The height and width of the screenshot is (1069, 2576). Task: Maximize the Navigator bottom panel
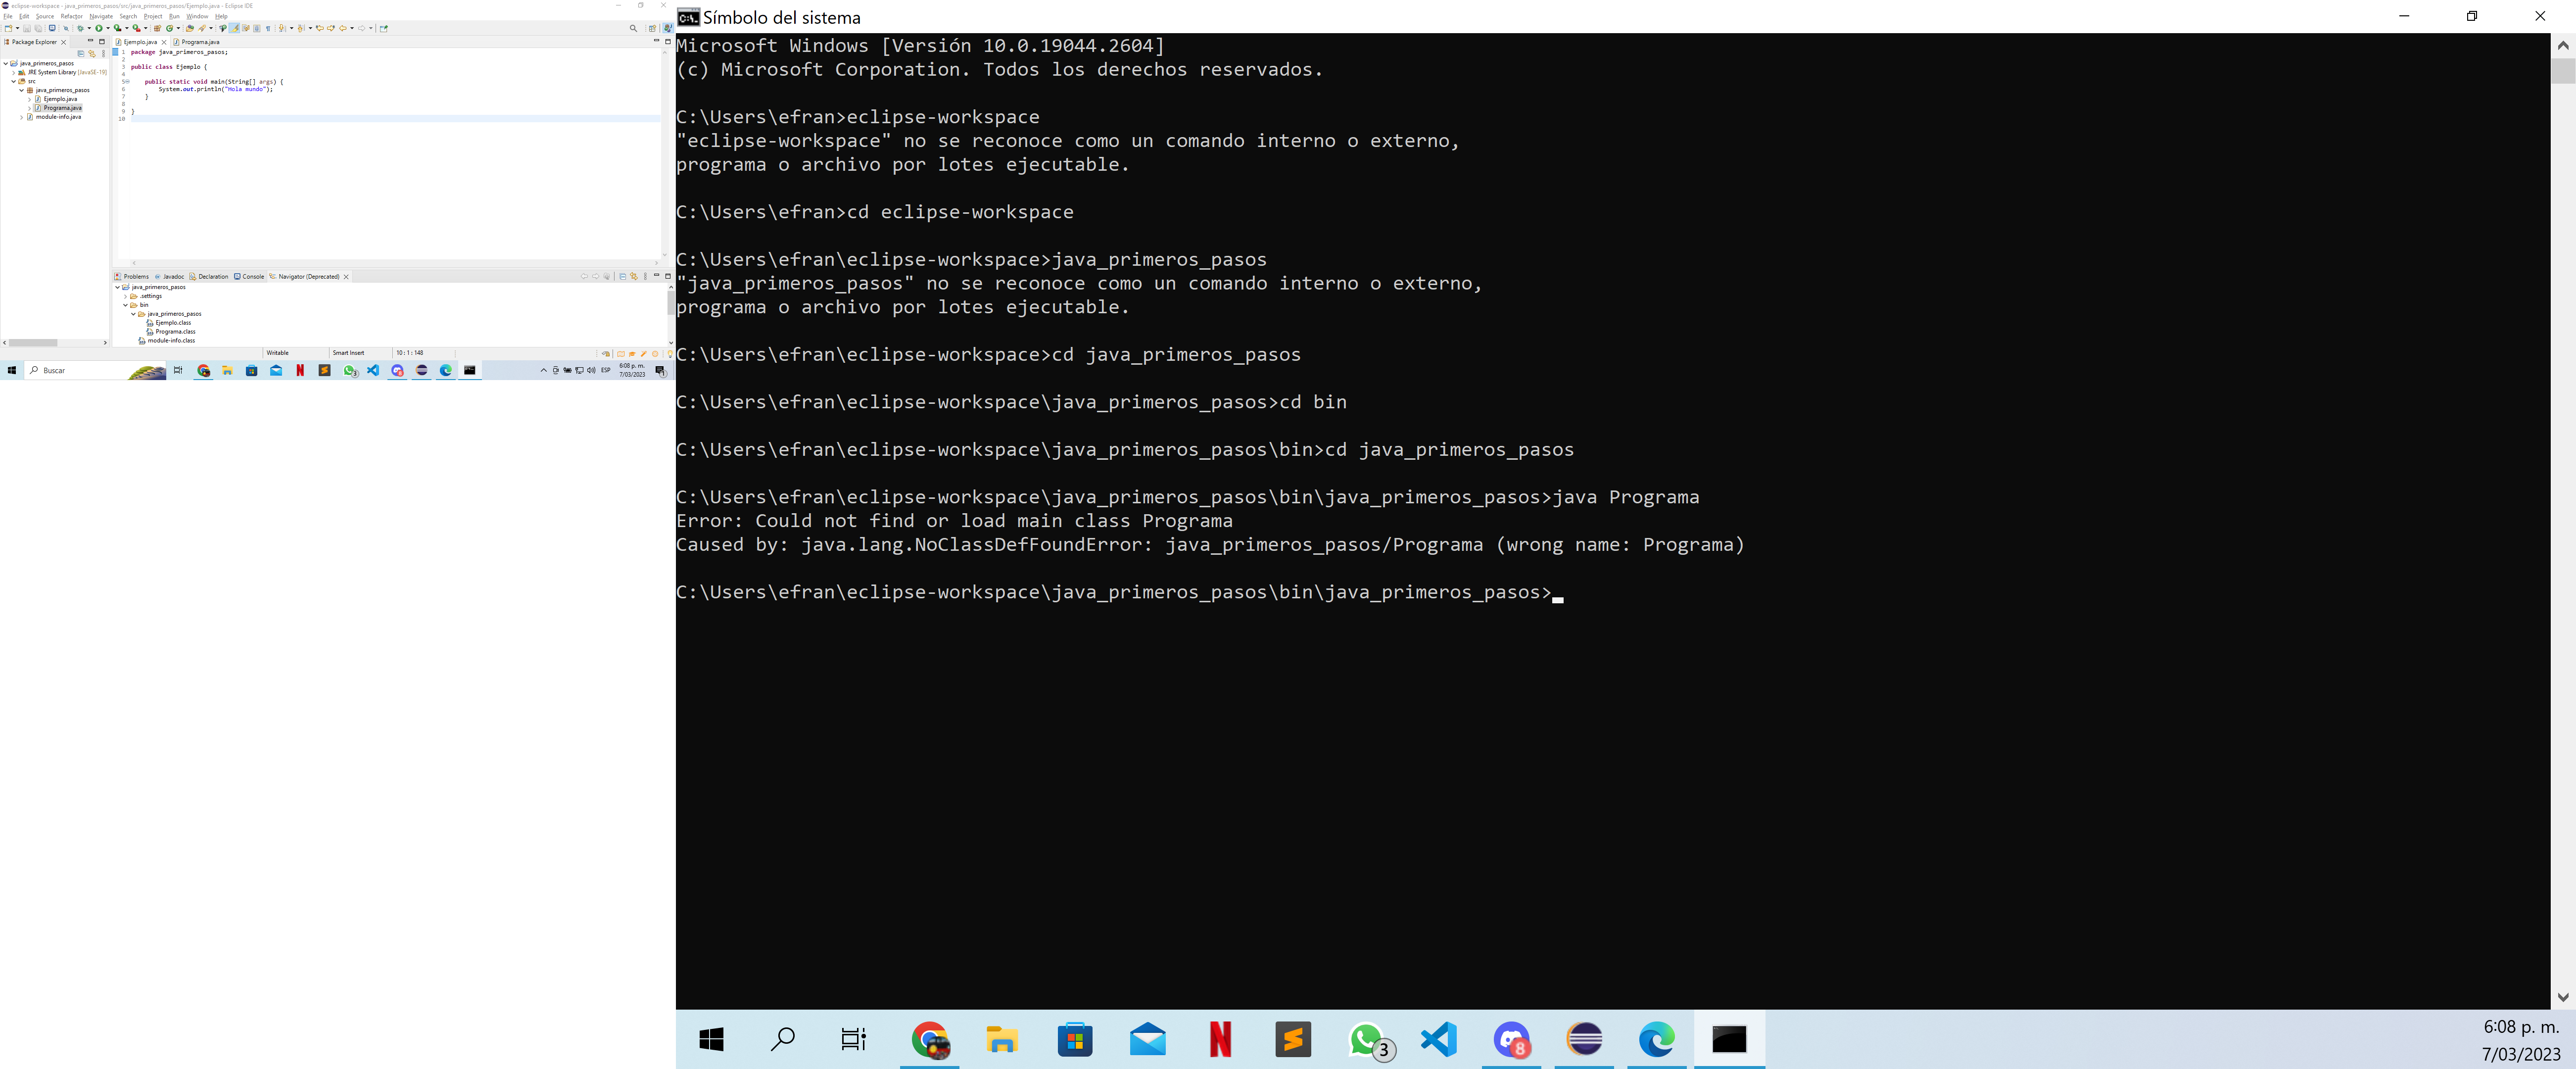coord(668,276)
